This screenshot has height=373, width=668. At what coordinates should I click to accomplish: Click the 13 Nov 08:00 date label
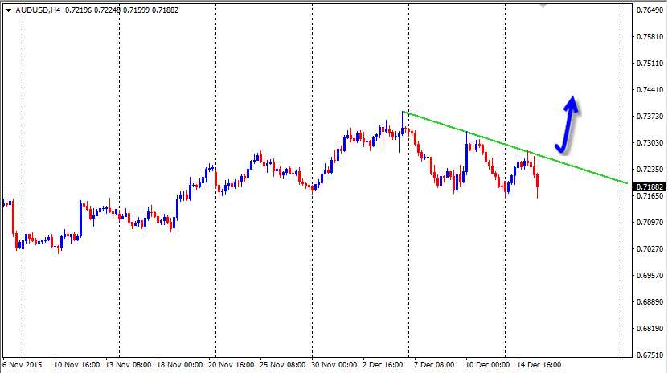pyautogui.click(x=129, y=365)
